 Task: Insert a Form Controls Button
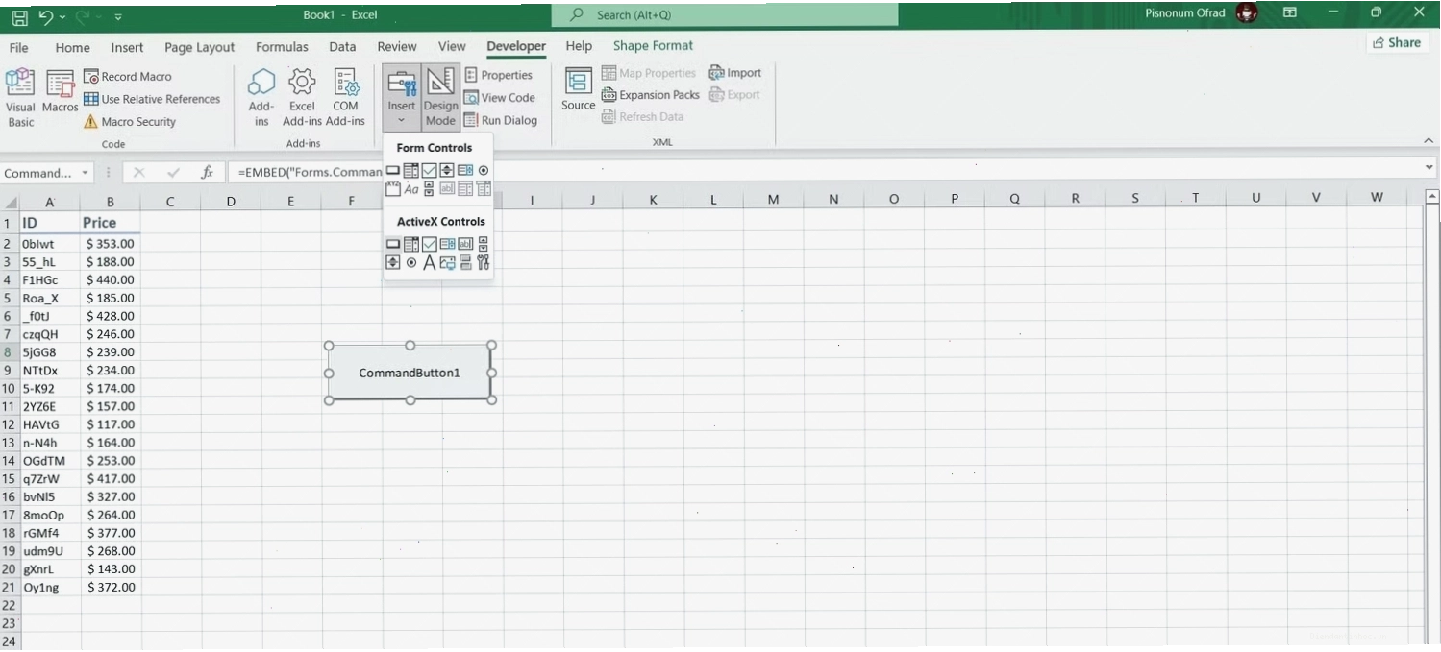393,170
